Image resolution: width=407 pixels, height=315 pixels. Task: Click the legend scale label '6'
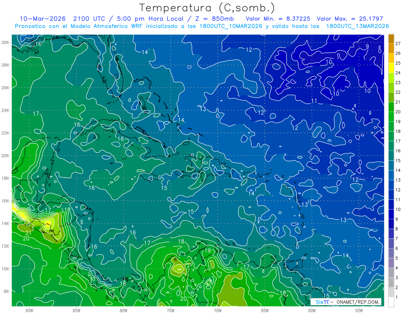[x=397, y=249]
